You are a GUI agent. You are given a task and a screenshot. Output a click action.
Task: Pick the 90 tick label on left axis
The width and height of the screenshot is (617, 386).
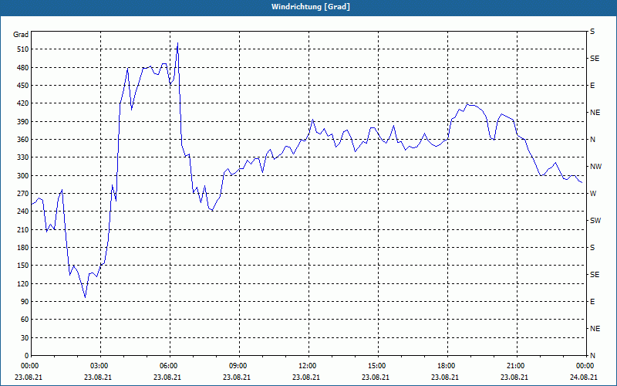(x=25, y=302)
